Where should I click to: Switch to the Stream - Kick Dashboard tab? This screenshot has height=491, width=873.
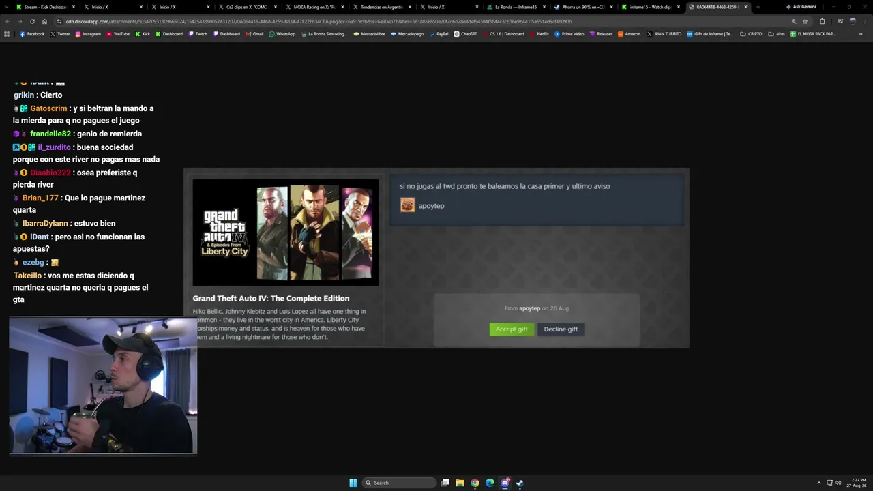pos(45,7)
